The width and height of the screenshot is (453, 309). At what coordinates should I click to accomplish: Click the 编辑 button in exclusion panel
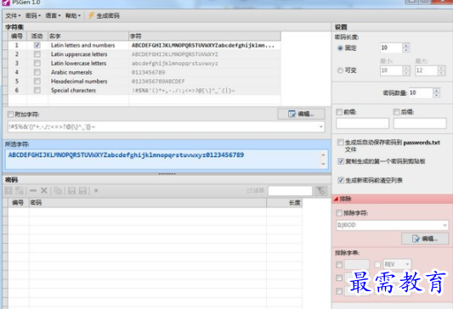[x=425, y=239]
